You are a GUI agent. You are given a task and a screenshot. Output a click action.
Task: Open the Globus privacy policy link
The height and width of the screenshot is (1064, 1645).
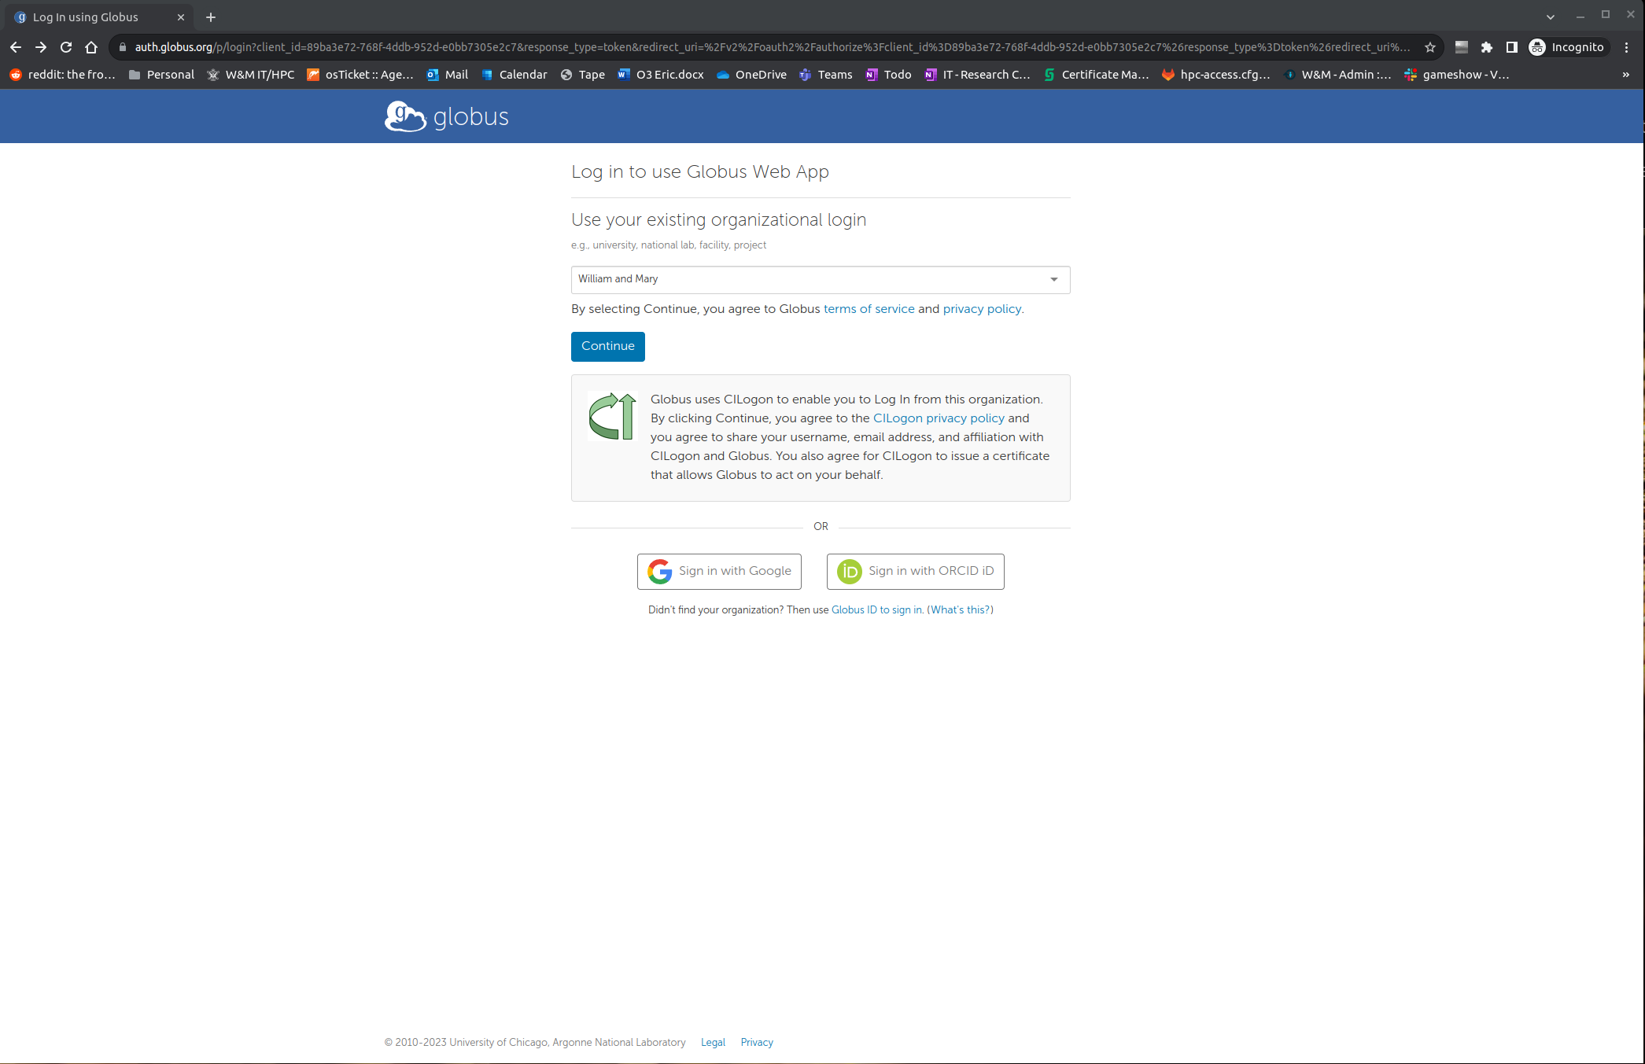982,309
